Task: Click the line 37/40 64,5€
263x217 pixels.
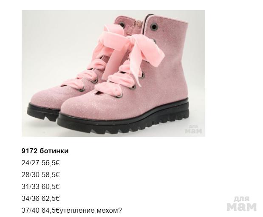Action: [40, 211]
